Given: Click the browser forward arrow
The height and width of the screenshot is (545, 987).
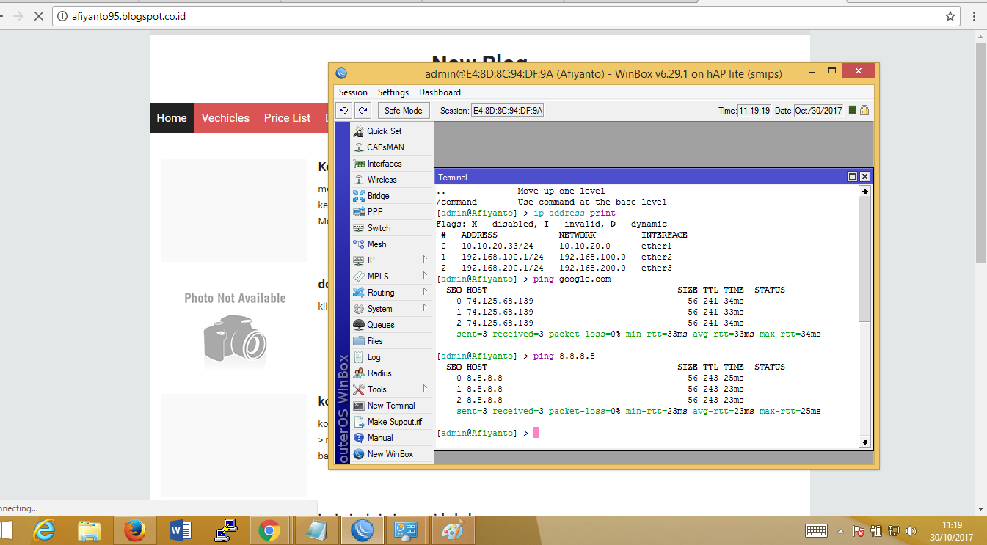Looking at the screenshot, I should 18,16.
